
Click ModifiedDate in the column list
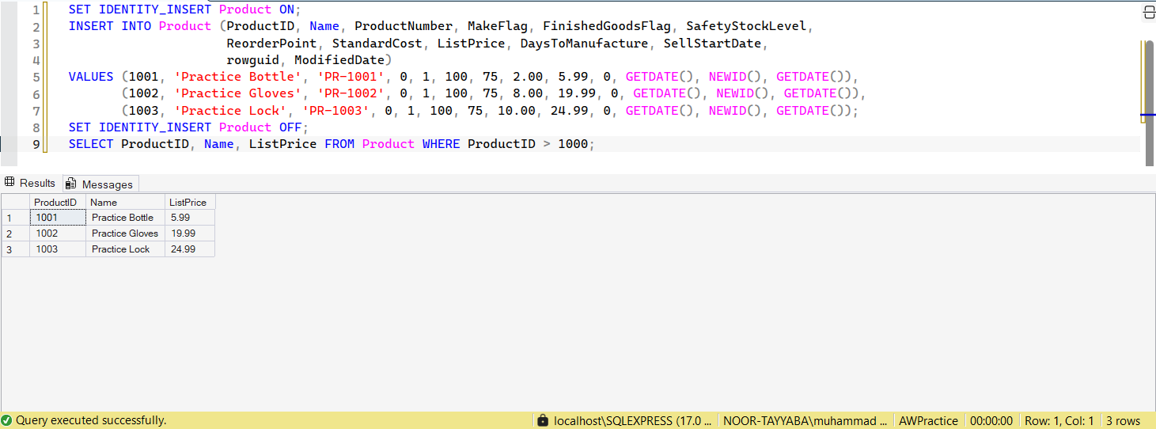pyautogui.click(x=339, y=60)
